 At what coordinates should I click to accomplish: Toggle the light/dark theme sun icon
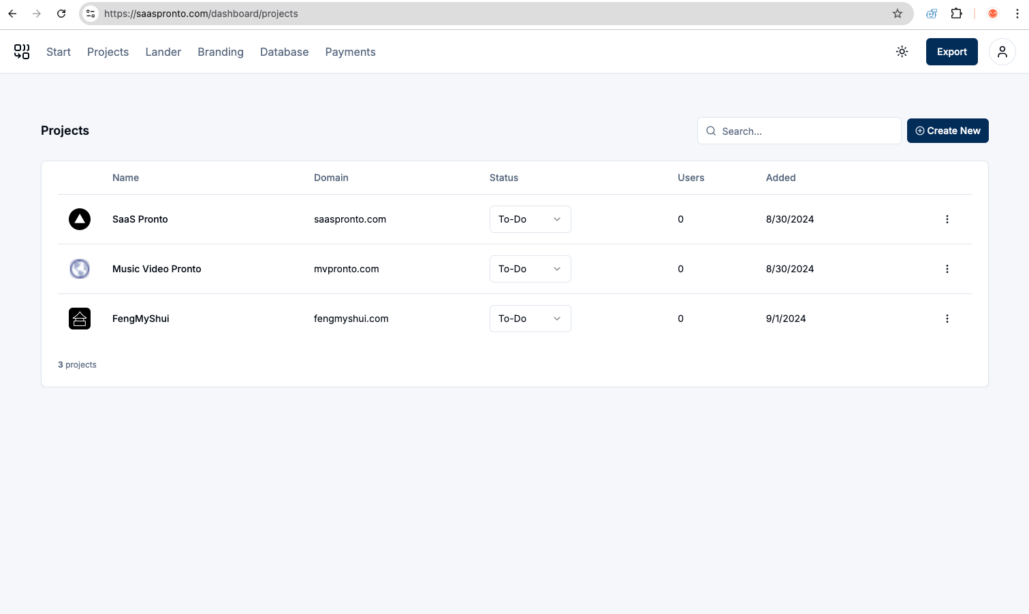point(902,52)
